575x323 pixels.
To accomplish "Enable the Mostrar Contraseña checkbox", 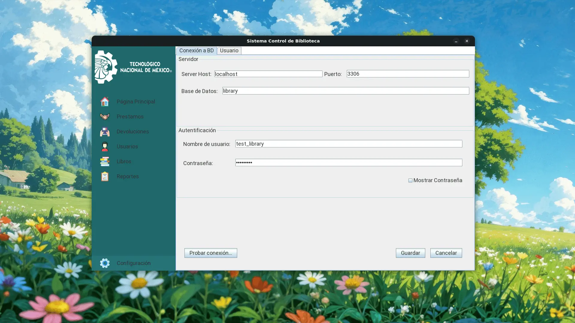I will click(x=410, y=180).
